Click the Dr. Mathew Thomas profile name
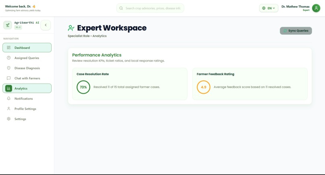Image resolution: width=325 pixels, height=175 pixels. 295,6
